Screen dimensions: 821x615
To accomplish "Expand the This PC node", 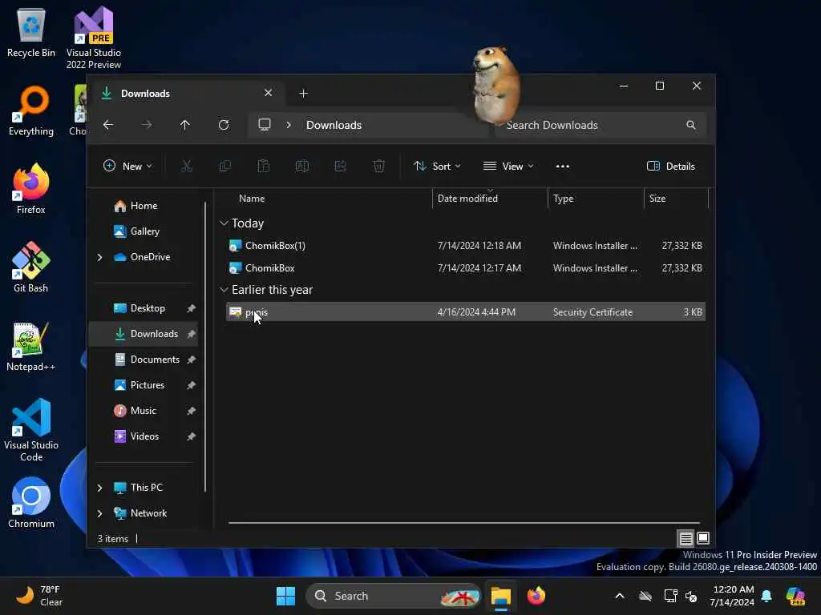I will 99,488.
